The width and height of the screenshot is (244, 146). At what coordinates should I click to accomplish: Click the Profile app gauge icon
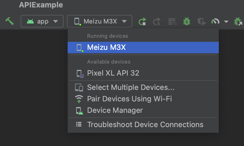coord(215,21)
